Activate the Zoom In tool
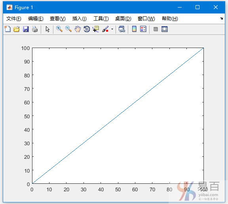This screenshot has width=228, height=204. tap(59, 29)
